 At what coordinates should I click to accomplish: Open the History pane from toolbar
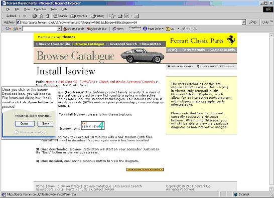tap(97, 16)
